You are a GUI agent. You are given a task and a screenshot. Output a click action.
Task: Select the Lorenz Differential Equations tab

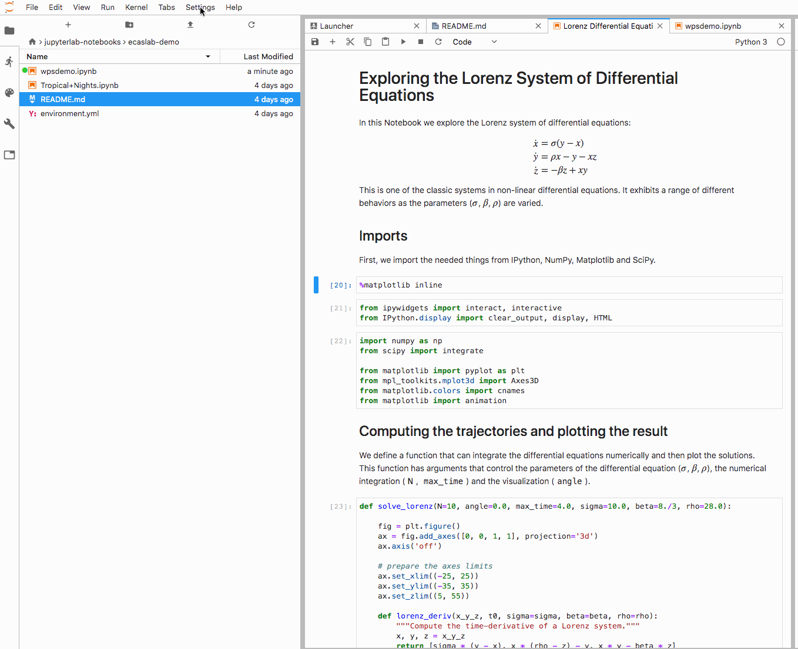(608, 26)
